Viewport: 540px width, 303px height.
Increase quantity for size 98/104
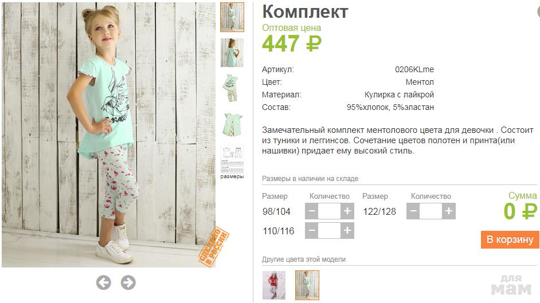tap(347, 211)
